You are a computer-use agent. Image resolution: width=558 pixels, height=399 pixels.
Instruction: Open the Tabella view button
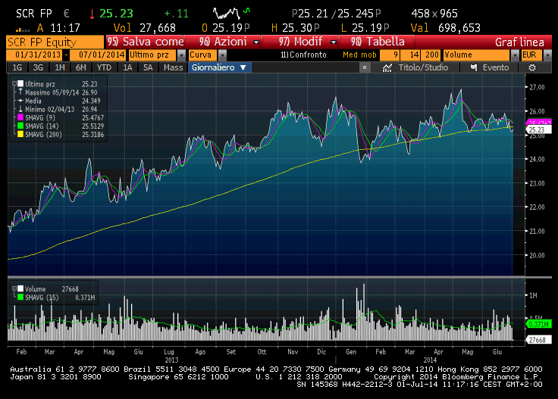pos(383,42)
